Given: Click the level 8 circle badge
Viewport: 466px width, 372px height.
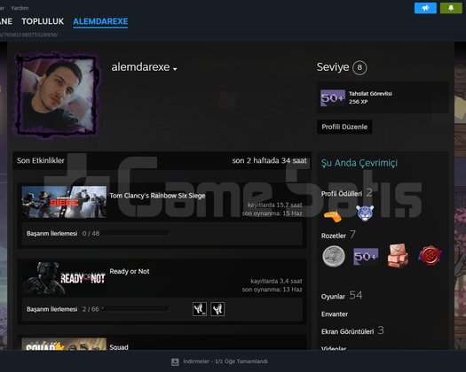Looking at the screenshot, I should tap(359, 67).
